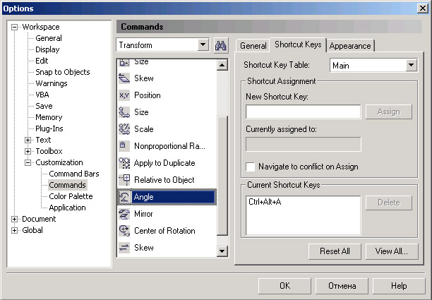Click the Center of Rotation icon
The image size is (432, 300).
(x=124, y=231)
